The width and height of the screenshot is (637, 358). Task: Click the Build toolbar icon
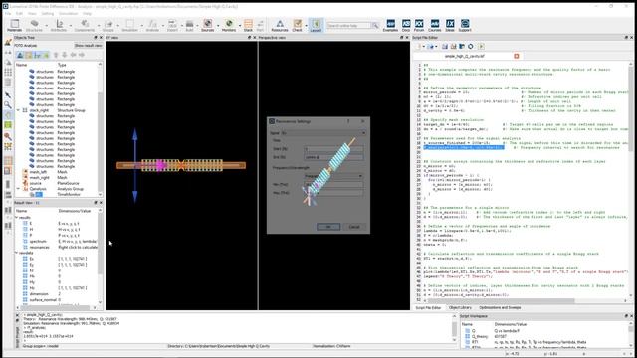(189, 25)
